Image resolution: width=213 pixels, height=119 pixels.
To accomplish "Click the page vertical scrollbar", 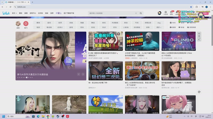I will [x=212, y=30].
